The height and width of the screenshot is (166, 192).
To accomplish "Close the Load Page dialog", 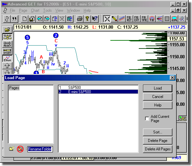I will [x=172, y=77].
